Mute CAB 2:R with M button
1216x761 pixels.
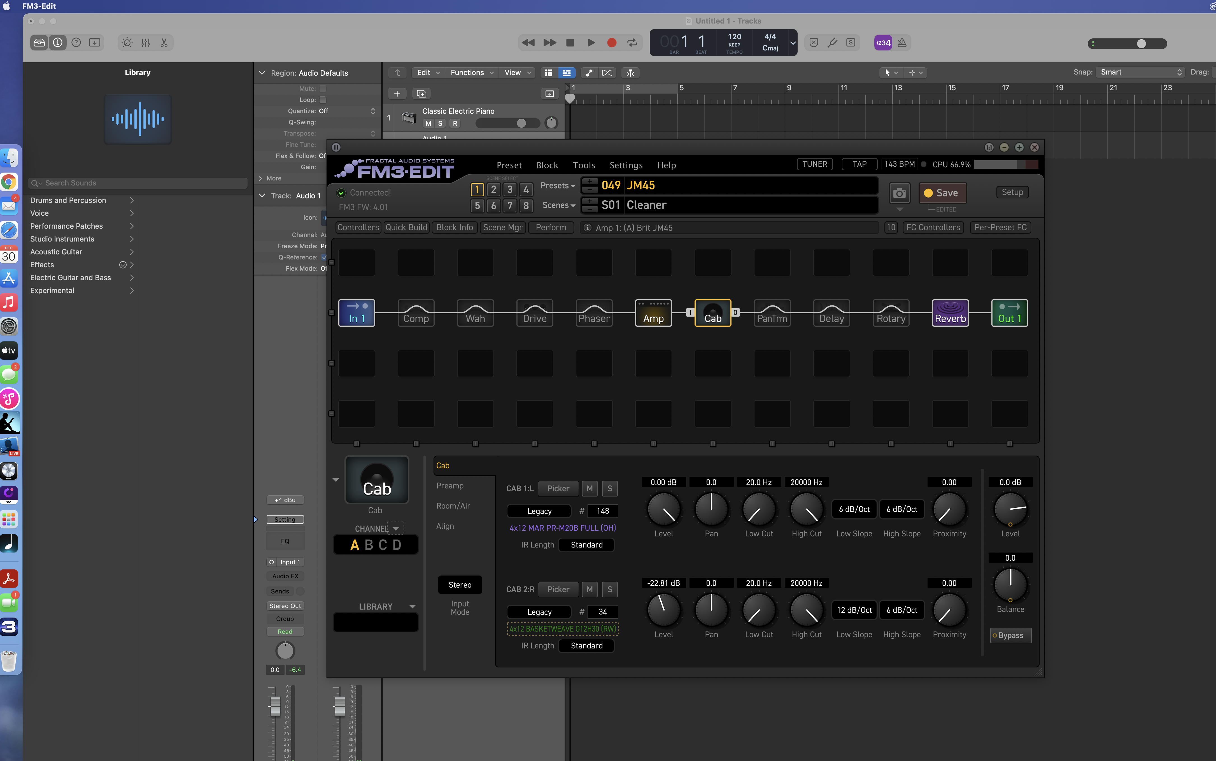tap(590, 589)
